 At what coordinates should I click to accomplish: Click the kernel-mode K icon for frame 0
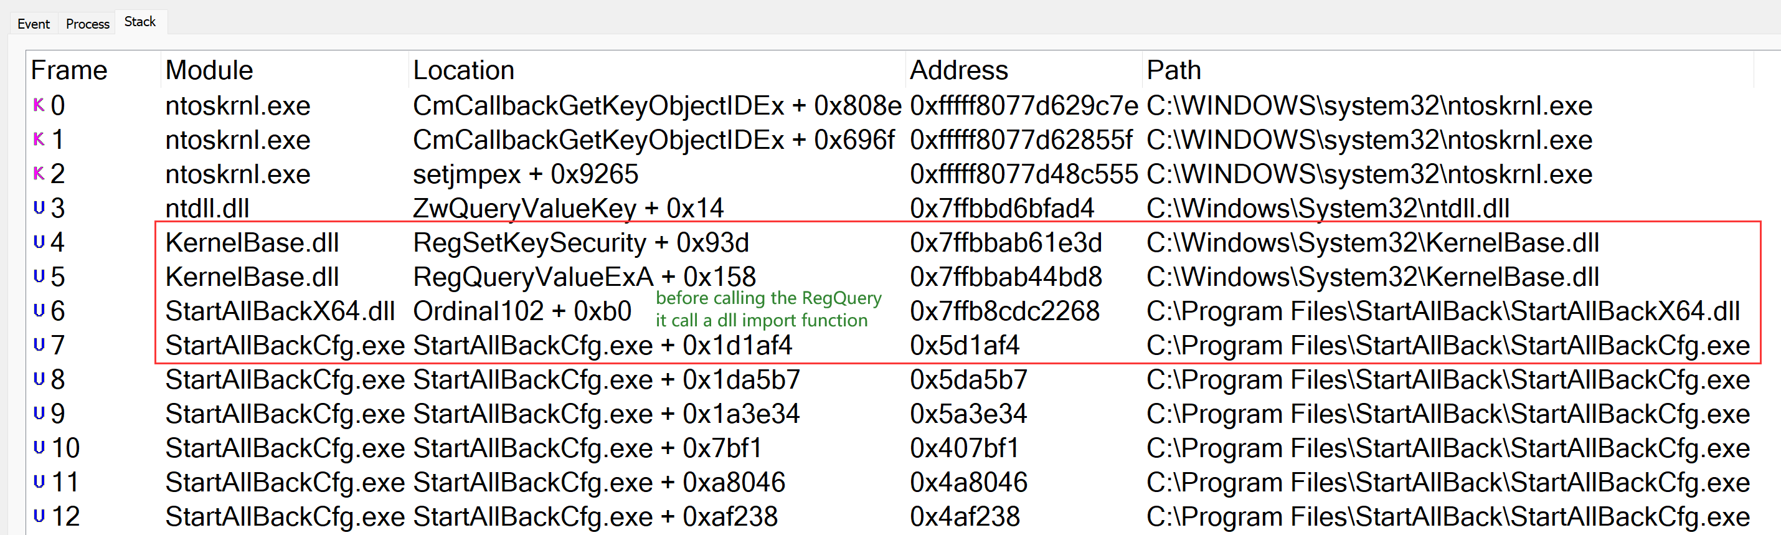coord(39,105)
